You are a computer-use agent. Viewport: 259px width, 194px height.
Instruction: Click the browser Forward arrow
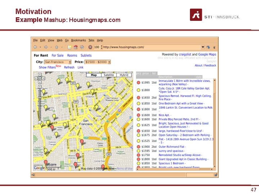(46, 47)
